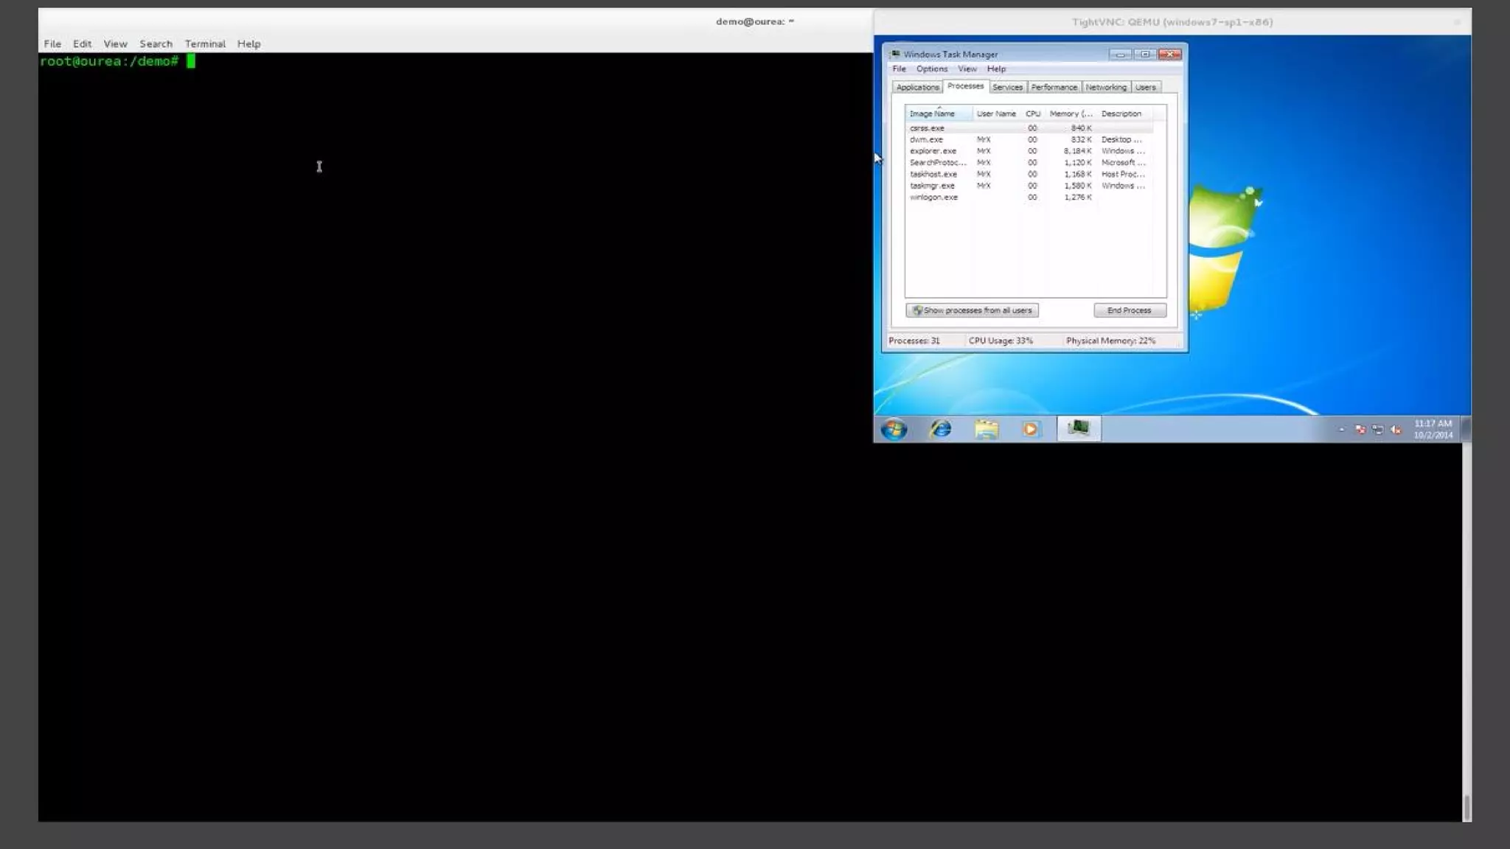Click the Action Center flag tray icon
Screen dimensions: 1510x849
click(1360, 430)
